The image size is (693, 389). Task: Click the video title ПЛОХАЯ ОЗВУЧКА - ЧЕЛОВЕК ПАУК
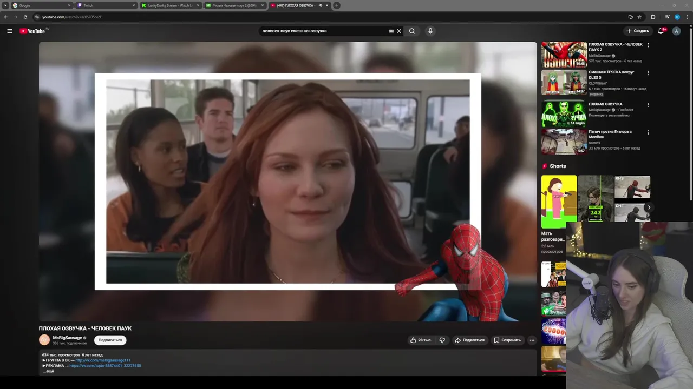85,328
